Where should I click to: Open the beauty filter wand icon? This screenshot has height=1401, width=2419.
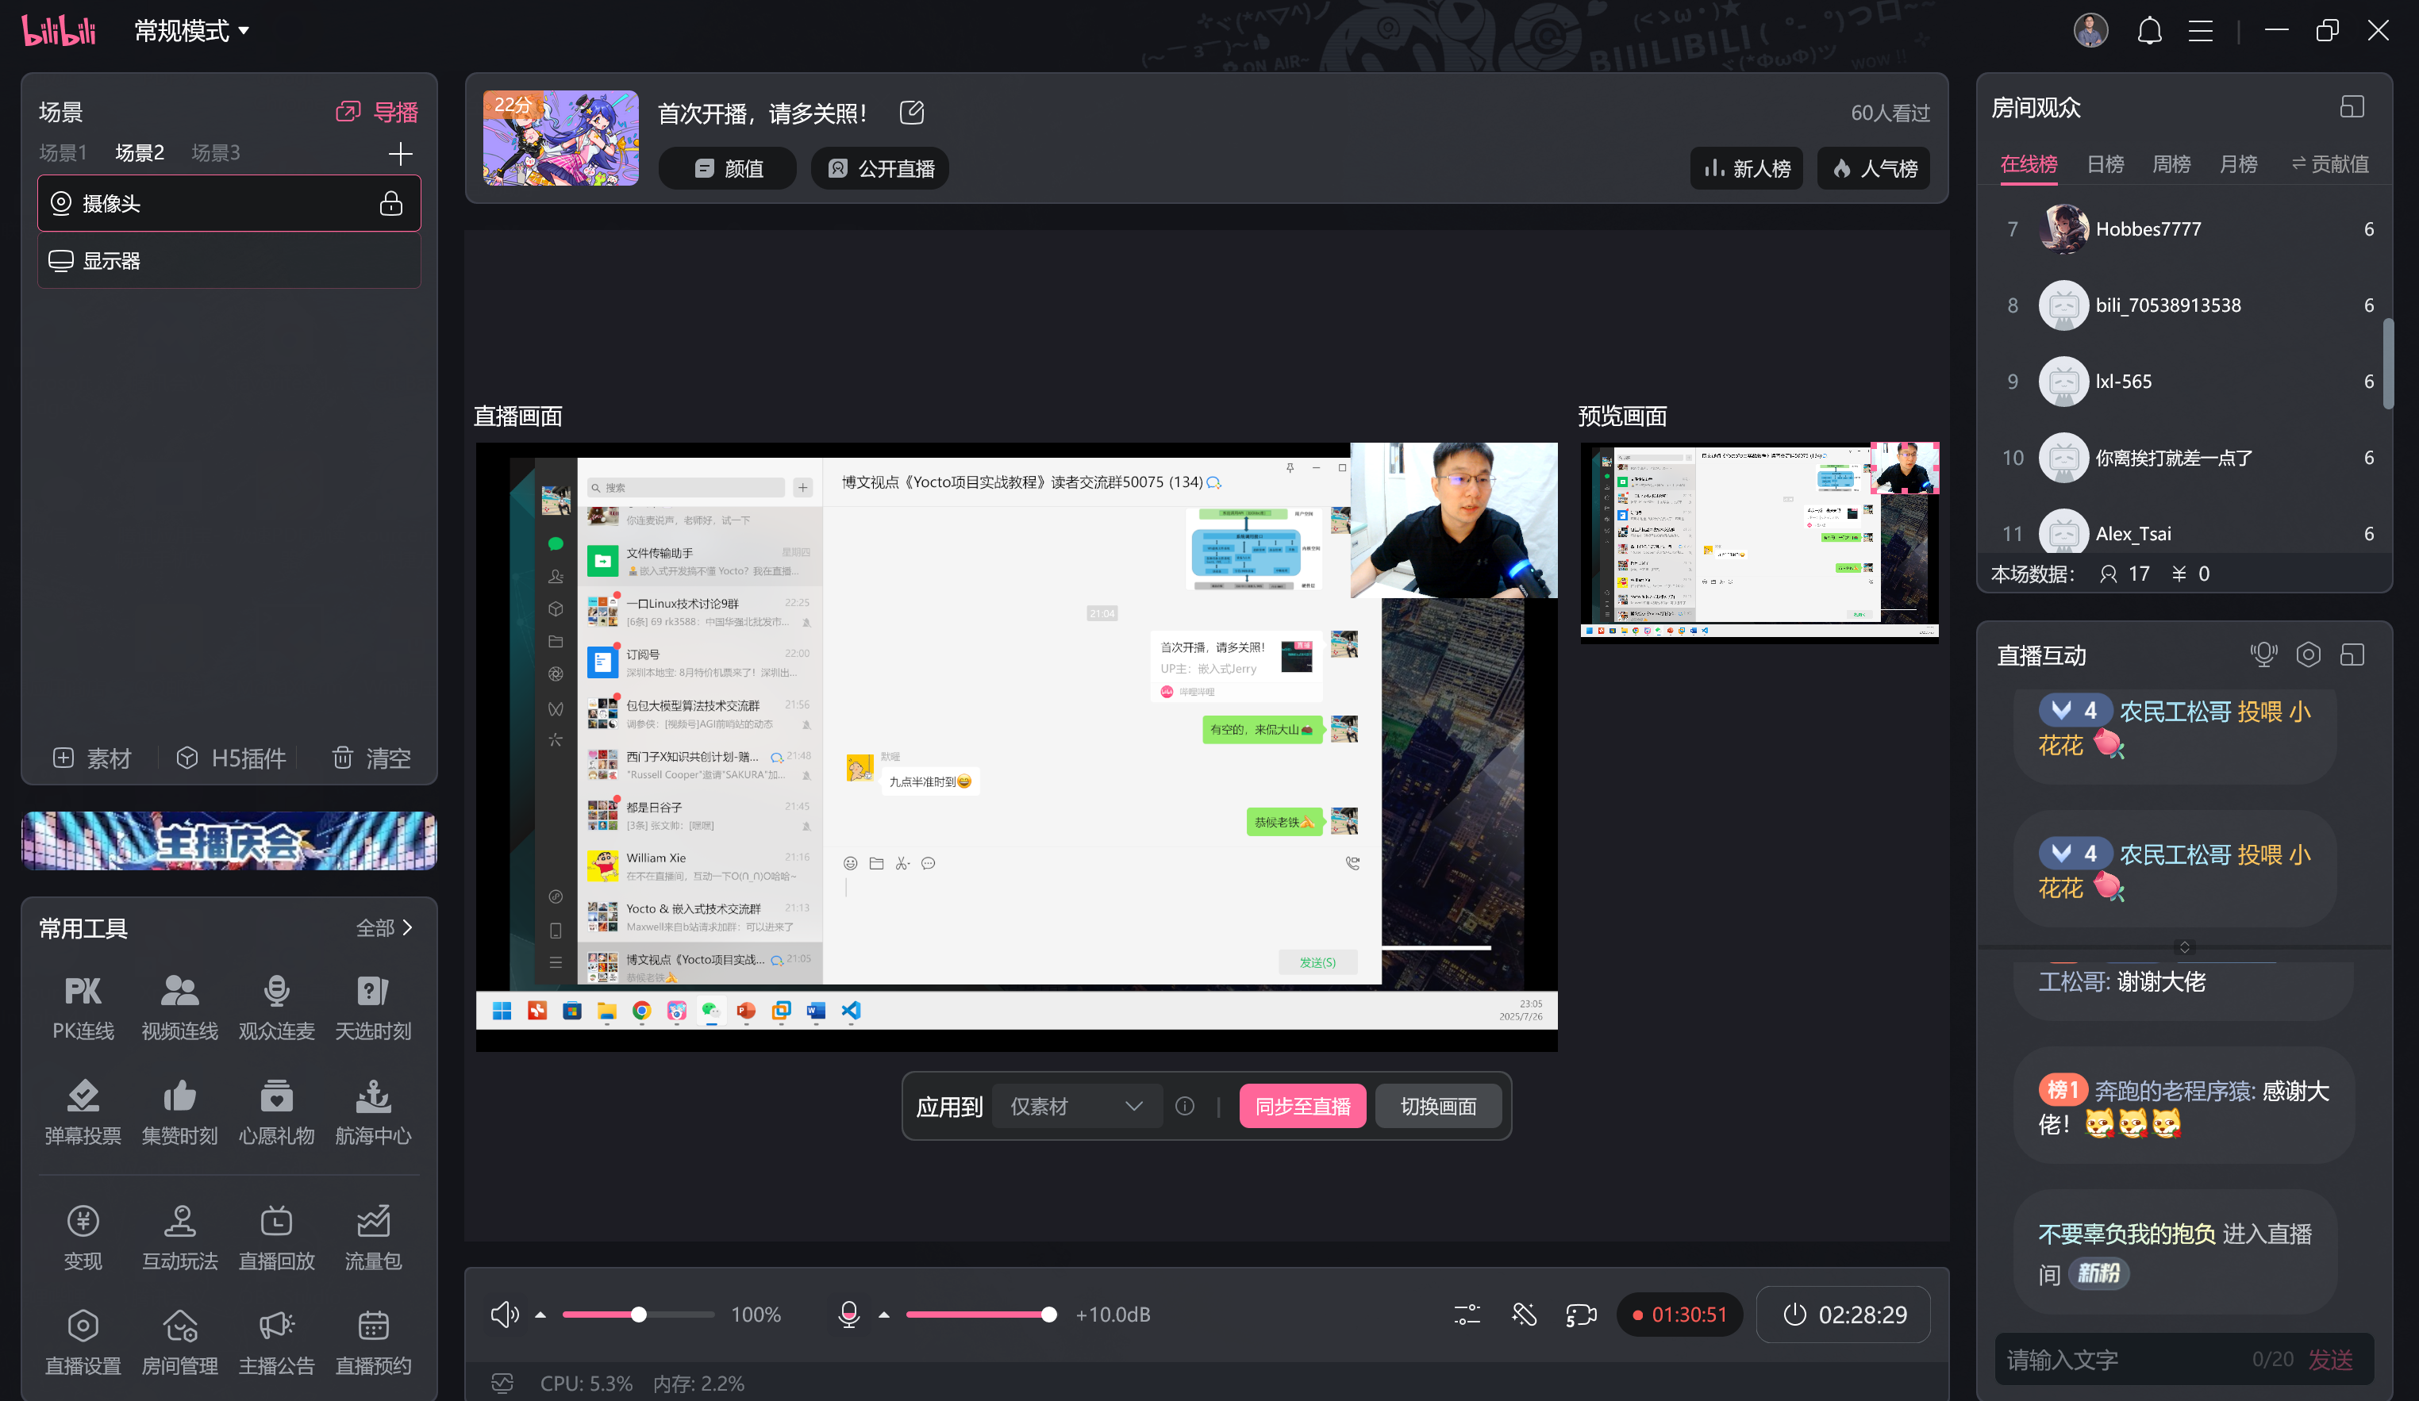tap(1524, 1315)
